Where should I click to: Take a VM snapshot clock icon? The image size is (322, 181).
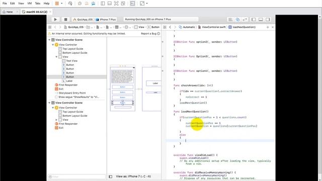79,4
